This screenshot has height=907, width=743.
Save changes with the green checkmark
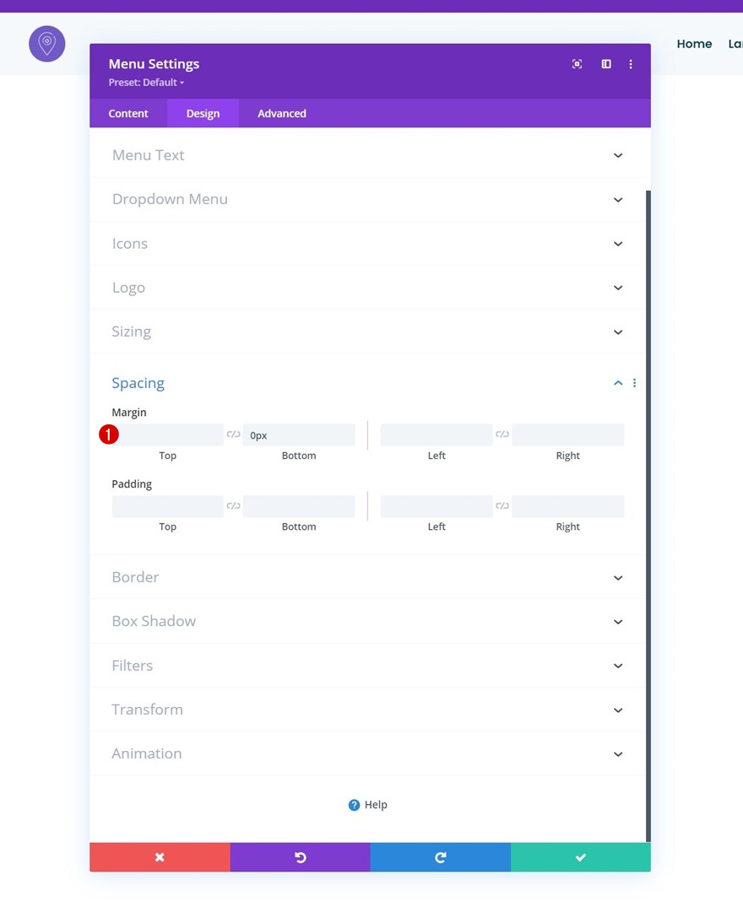click(x=581, y=857)
